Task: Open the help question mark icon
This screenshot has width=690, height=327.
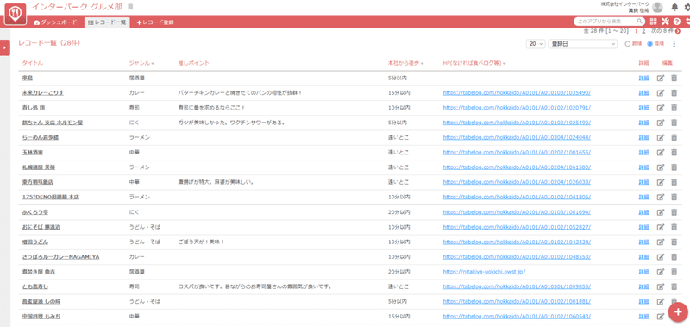Action: pyautogui.click(x=677, y=22)
